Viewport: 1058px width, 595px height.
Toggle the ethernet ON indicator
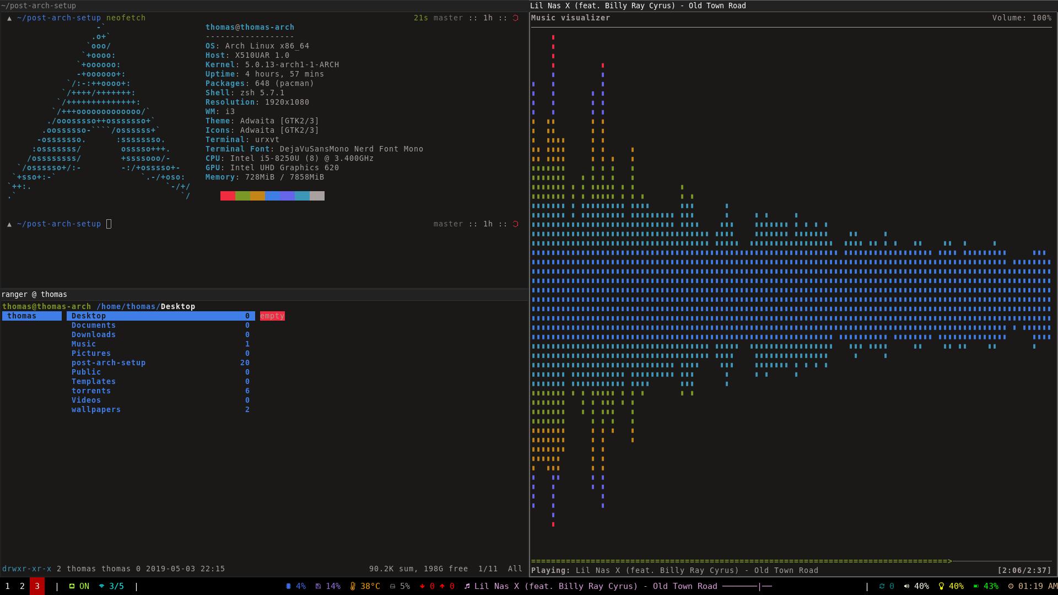(79, 586)
